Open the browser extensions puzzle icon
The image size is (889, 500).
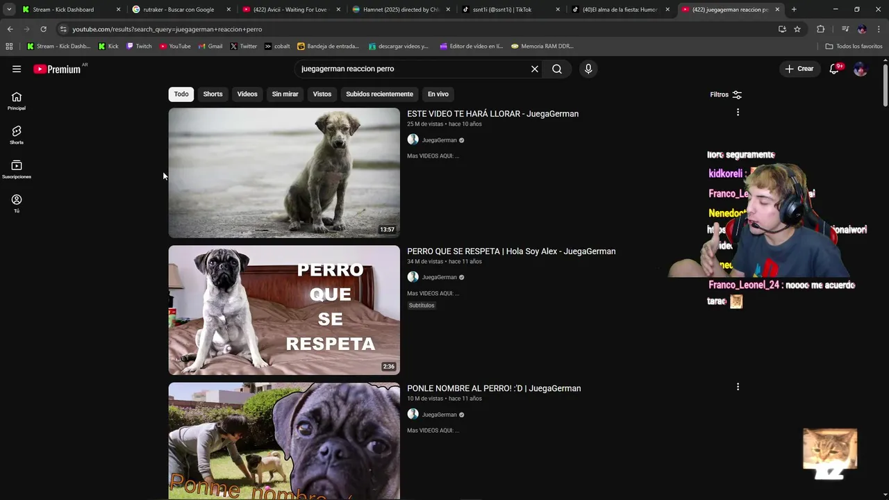(821, 29)
